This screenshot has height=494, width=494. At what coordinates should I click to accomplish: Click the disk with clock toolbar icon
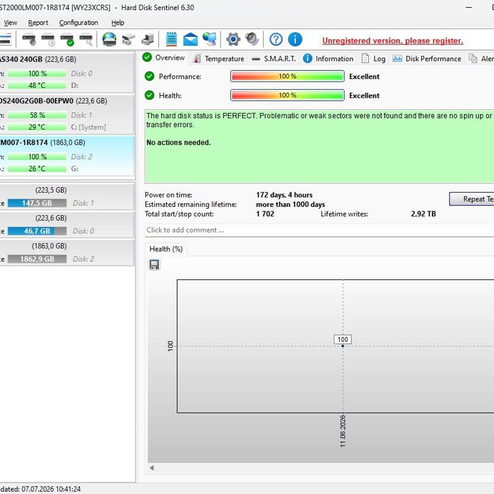tap(48, 40)
